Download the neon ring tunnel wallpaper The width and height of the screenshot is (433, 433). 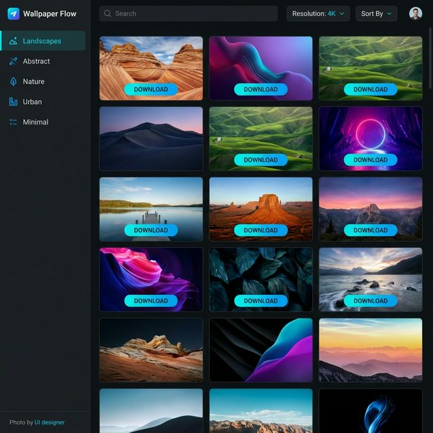370,160
